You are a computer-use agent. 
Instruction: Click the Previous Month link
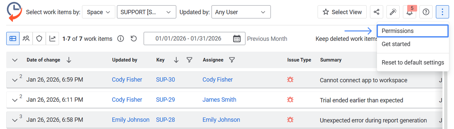point(267,39)
